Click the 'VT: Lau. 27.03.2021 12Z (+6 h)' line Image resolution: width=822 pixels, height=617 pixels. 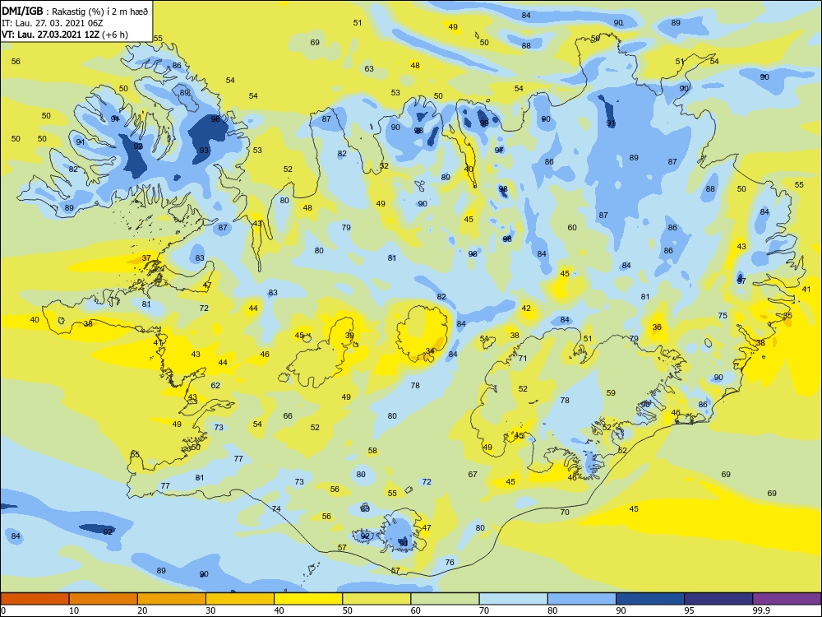64,35
